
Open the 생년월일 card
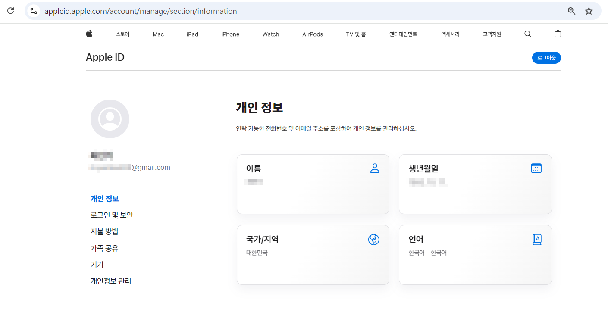pos(475,184)
